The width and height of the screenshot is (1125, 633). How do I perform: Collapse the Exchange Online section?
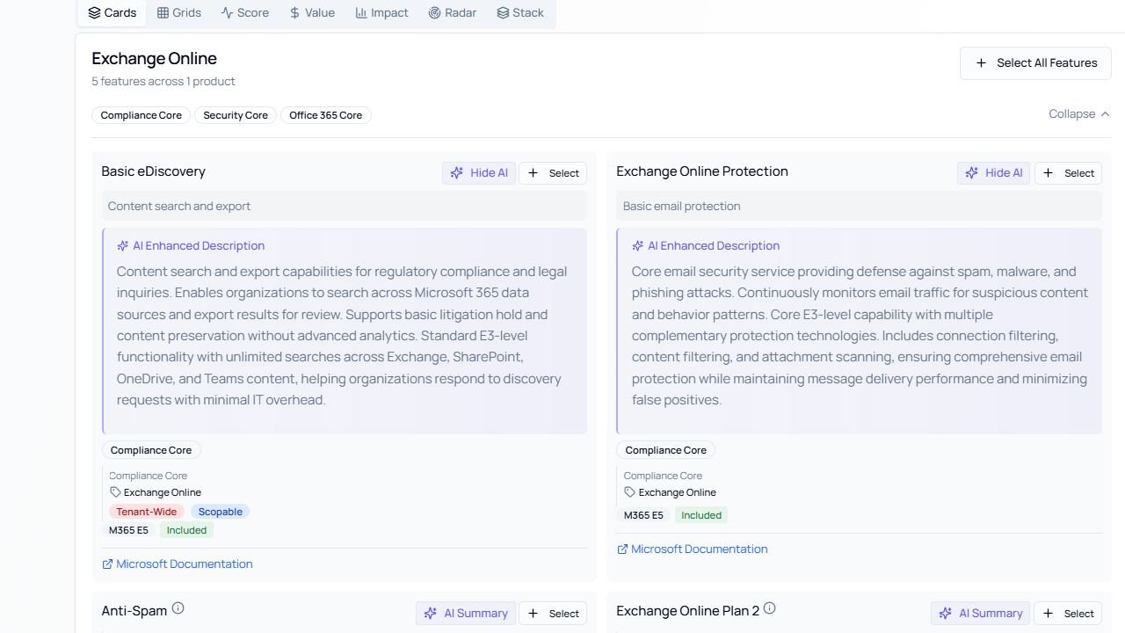tap(1079, 114)
